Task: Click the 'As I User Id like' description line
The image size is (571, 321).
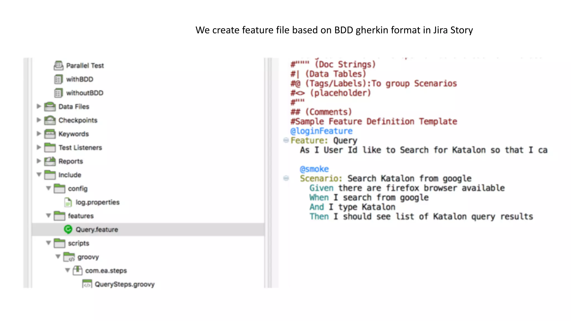Action: click(424, 150)
